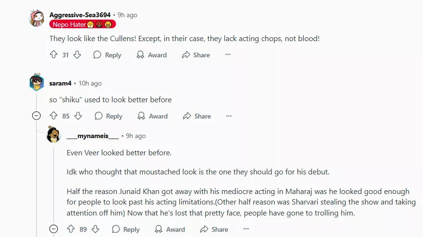Downvote saram4's comment
The height and width of the screenshot is (237, 423).
pyautogui.click(x=78, y=116)
